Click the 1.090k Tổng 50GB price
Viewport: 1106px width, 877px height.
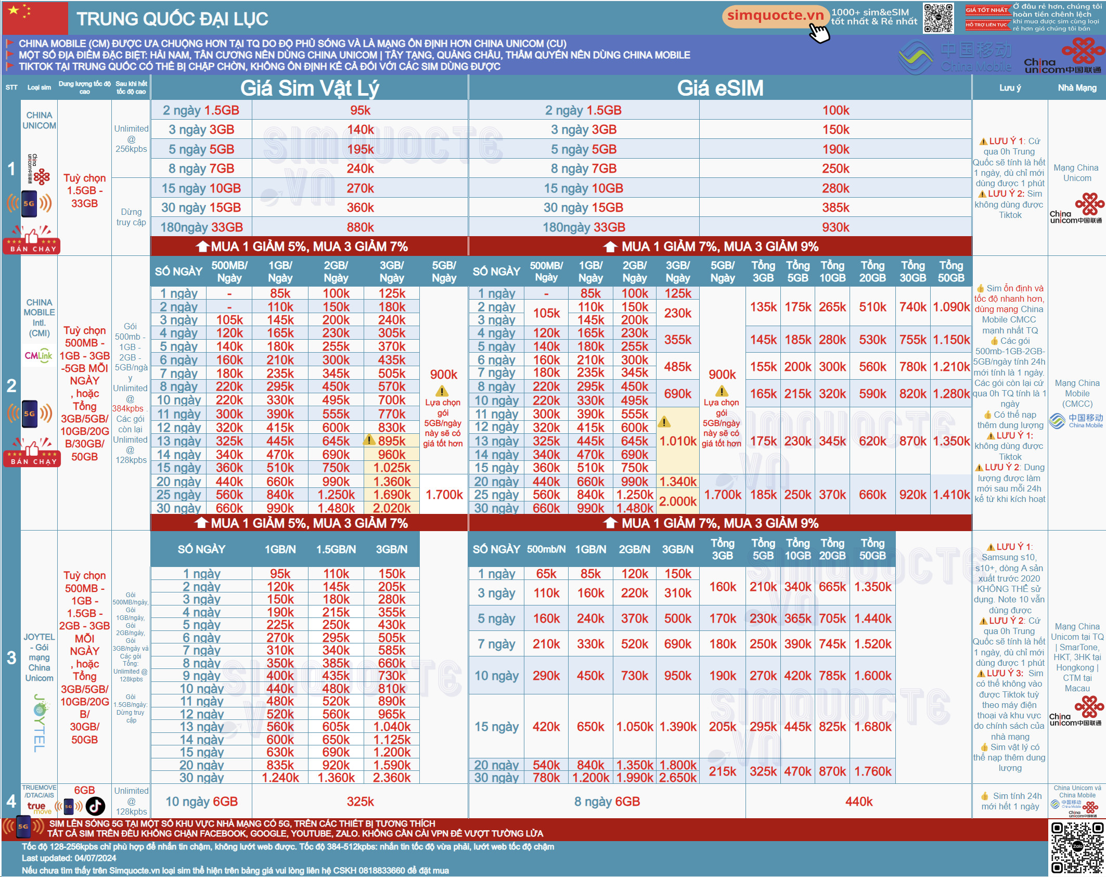(951, 307)
